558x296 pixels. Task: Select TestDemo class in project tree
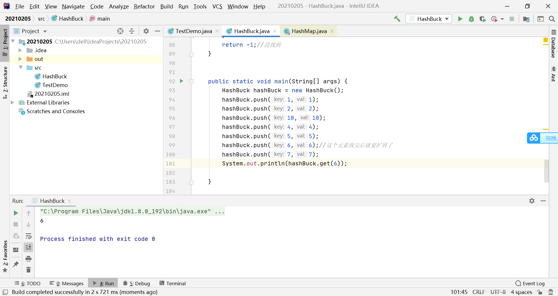point(55,85)
